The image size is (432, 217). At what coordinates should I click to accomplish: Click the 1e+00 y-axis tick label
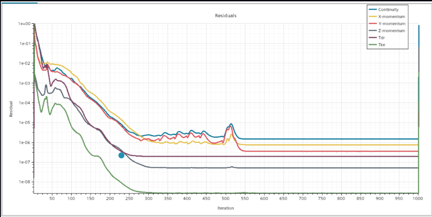point(25,24)
